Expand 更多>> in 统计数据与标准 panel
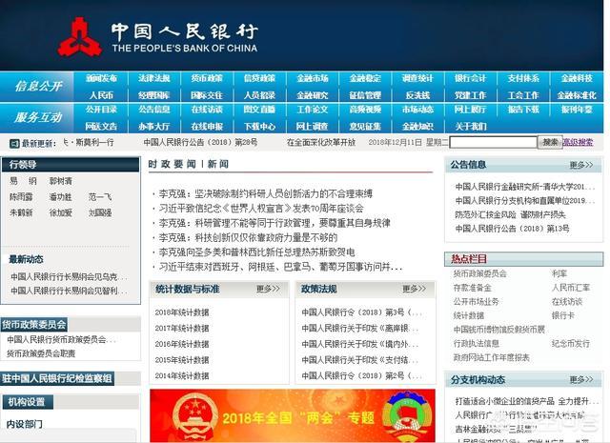610x443 pixels. tap(268, 289)
